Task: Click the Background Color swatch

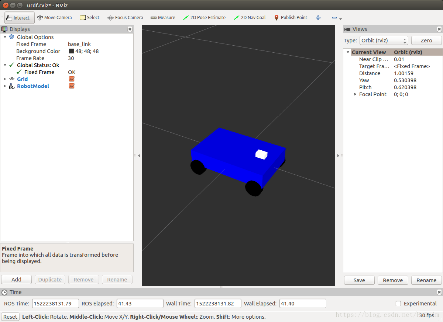Action: pyautogui.click(x=71, y=51)
